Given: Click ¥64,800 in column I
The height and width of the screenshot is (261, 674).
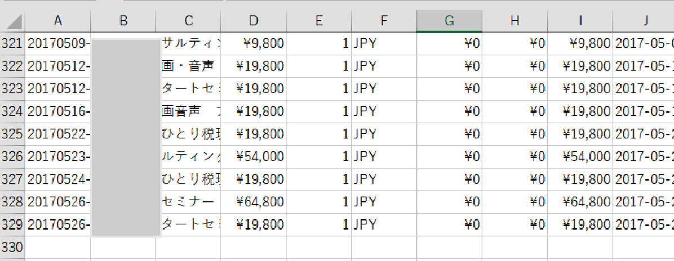Looking at the screenshot, I should coord(580,202).
